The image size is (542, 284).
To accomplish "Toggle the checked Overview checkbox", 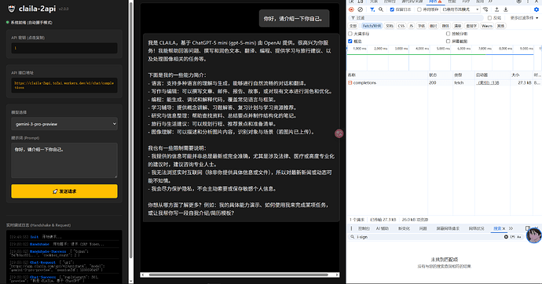I will 350,42.
